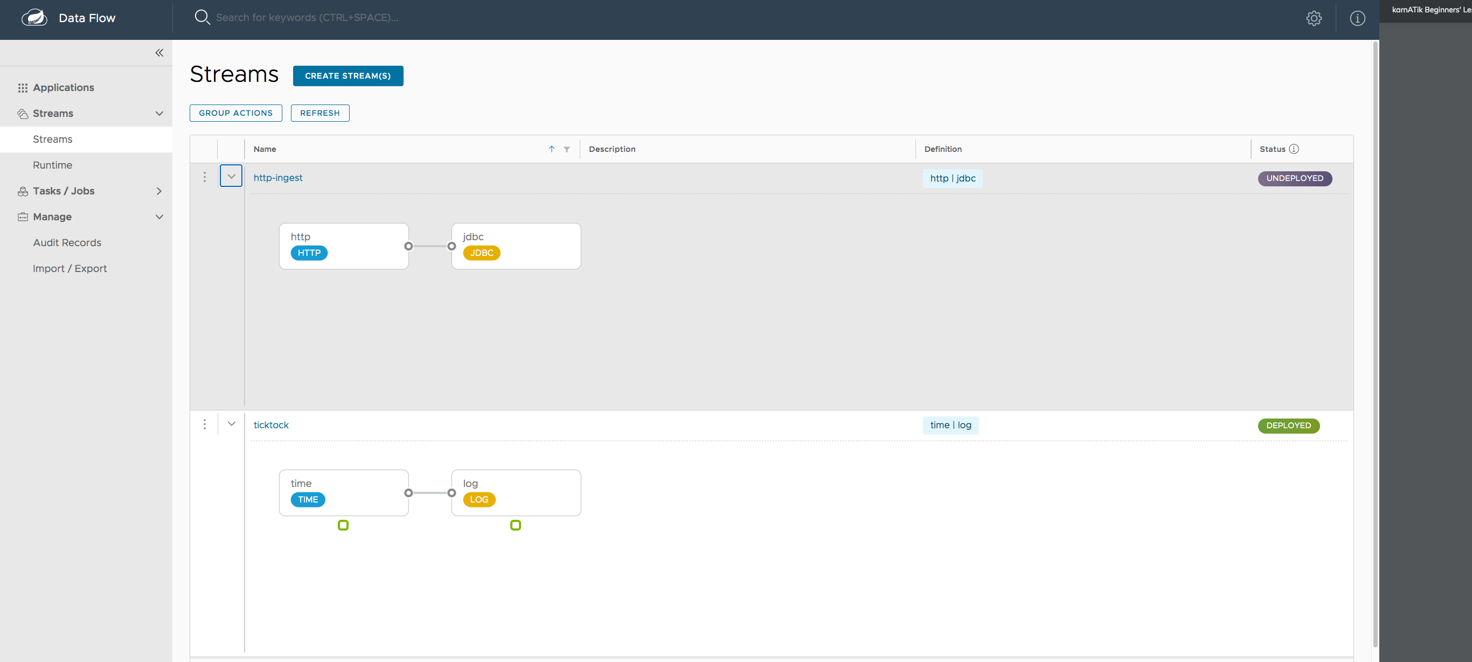Screen dimensions: 1472x662
Task: Collapse the ticktock row details
Action: click(231, 424)
